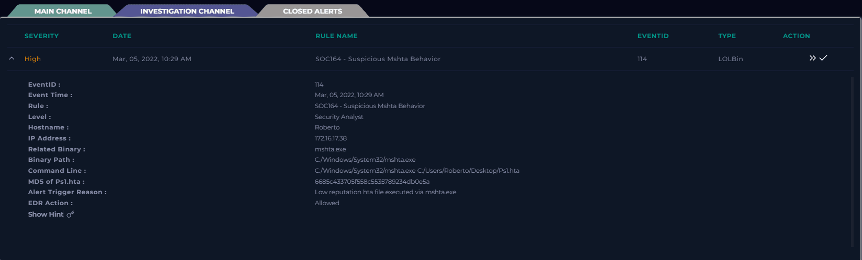862x260 pixels.
Task: Click the double-chevron action icon for alert 114
Action: tap(812, 58)
